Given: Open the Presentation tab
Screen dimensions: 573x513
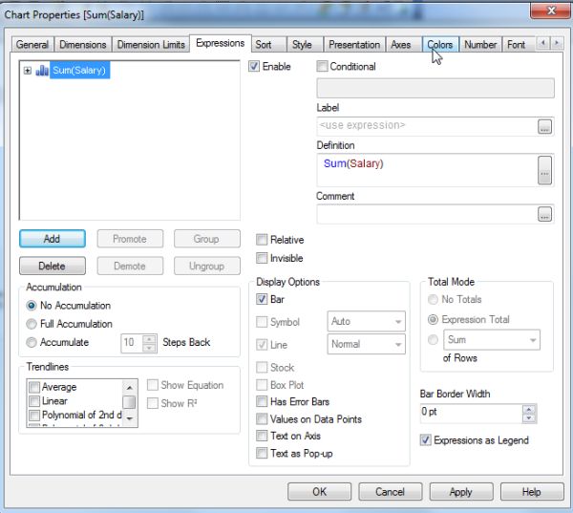Looking at the screenshot, I should tap(354, 45).
